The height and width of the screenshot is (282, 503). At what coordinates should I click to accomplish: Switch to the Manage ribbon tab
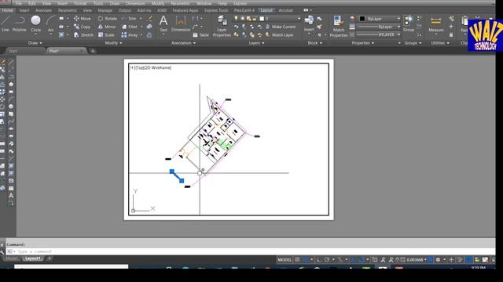[105, 10]
